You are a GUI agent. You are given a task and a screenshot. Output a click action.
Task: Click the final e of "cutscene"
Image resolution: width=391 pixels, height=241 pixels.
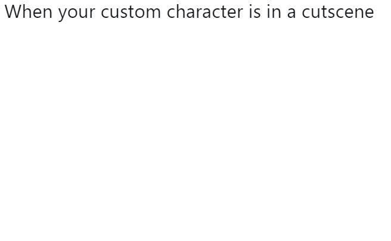tap(369, 13)
